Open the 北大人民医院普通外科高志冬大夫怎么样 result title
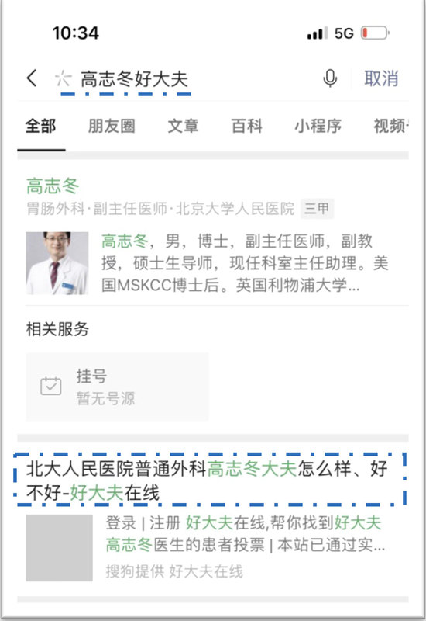 (208, 480)
